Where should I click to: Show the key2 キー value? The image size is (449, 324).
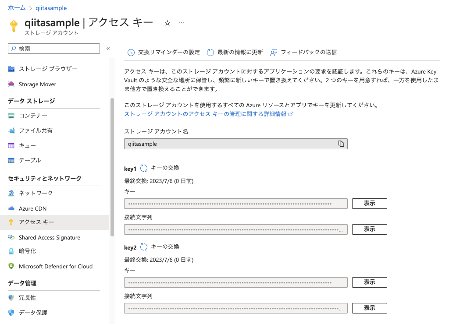[369, 282]
